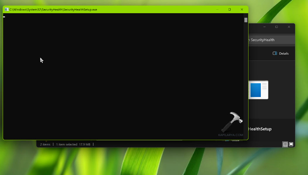The height and width of the screenshot is (175, 308).
Task: Click the HealthSetup file name in details pane
Action: pyautogui.click(x=260, y=129)
